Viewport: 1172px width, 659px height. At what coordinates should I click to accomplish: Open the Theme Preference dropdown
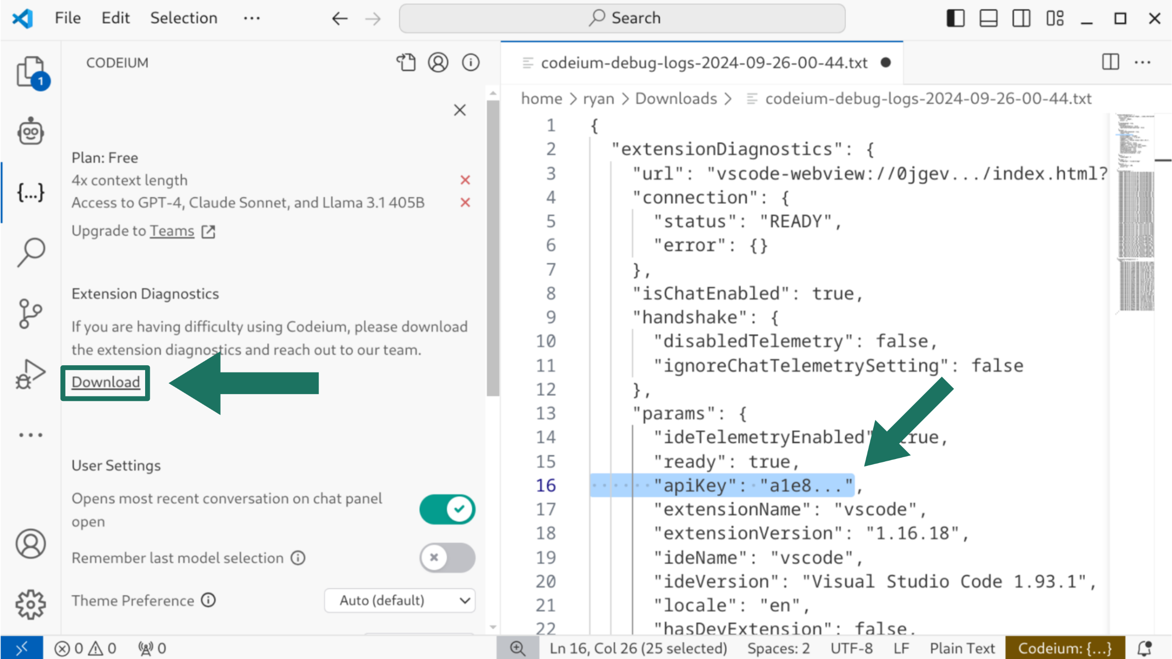click(399, 600)
